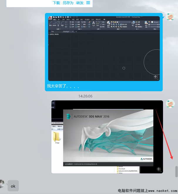Click the timestamp 14:26:06
This screenshot has width=178, height=194.
click(x=85, y=96)
